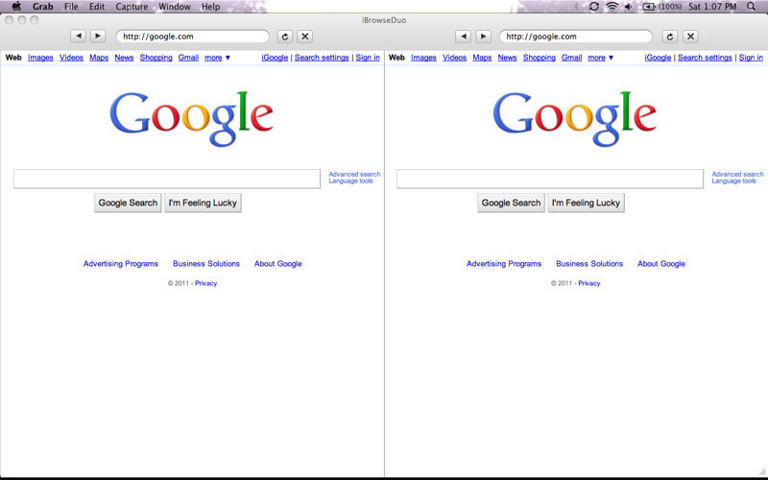Open Maps link in left pane

point(99,58)
